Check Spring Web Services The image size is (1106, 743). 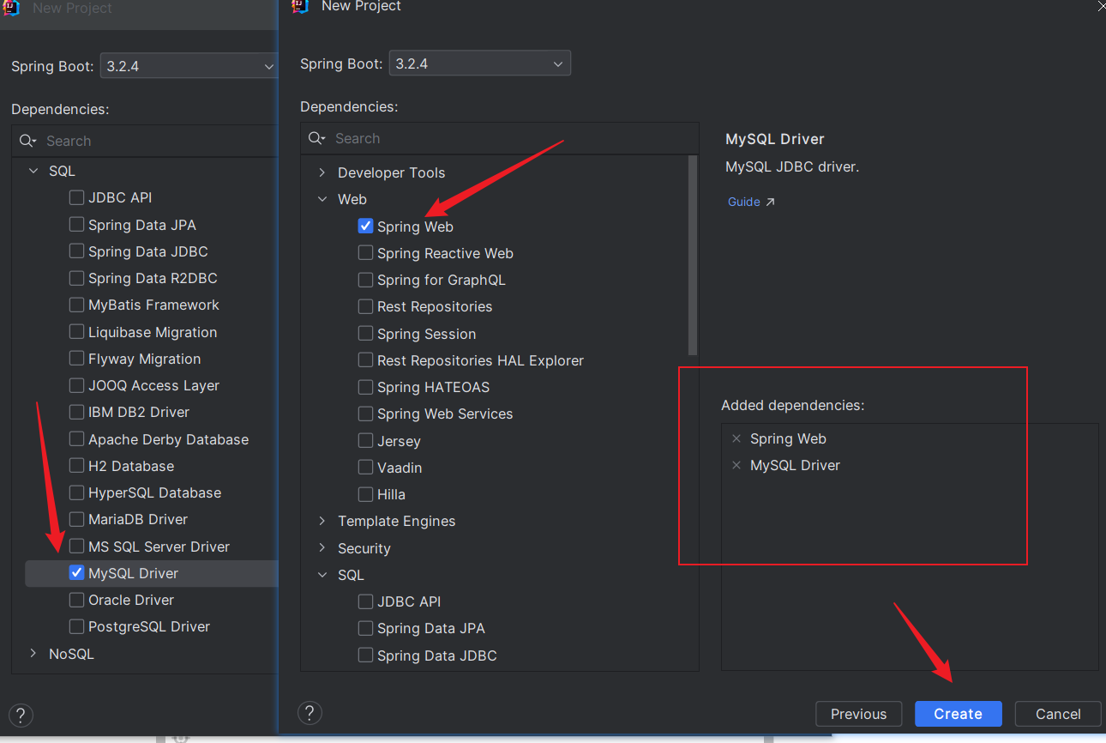pos(365,414)
